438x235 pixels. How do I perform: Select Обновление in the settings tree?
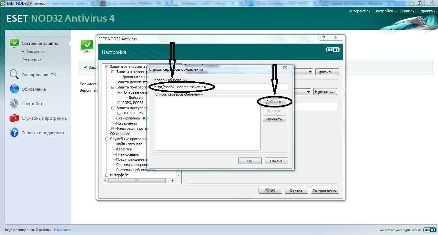pos(120,134)
